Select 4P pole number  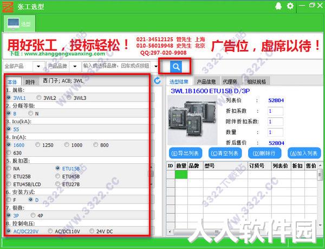pyautogui.click(x=32, y=215)
